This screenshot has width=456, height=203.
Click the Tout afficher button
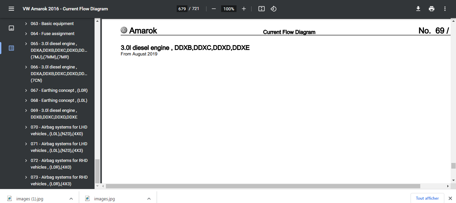427,198
